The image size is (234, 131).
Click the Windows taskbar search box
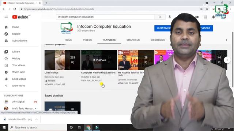click(x=38, y=127)
